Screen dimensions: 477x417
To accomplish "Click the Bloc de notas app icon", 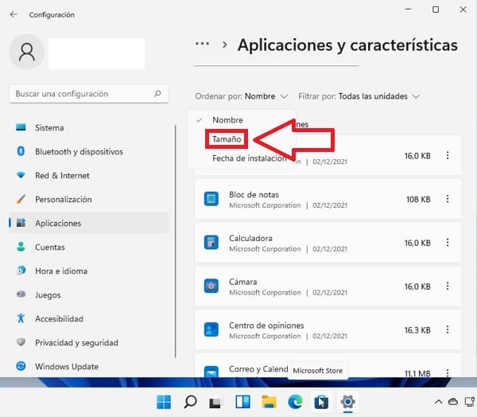I will 211,199.
